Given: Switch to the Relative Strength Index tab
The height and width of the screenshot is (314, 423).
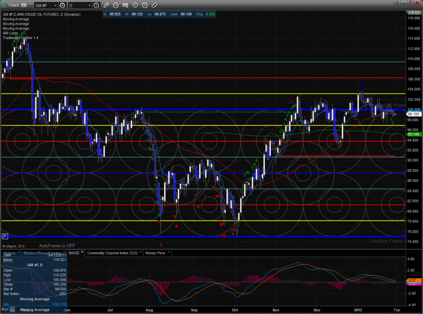Looking at the screenshot, I should click(41, 253).
